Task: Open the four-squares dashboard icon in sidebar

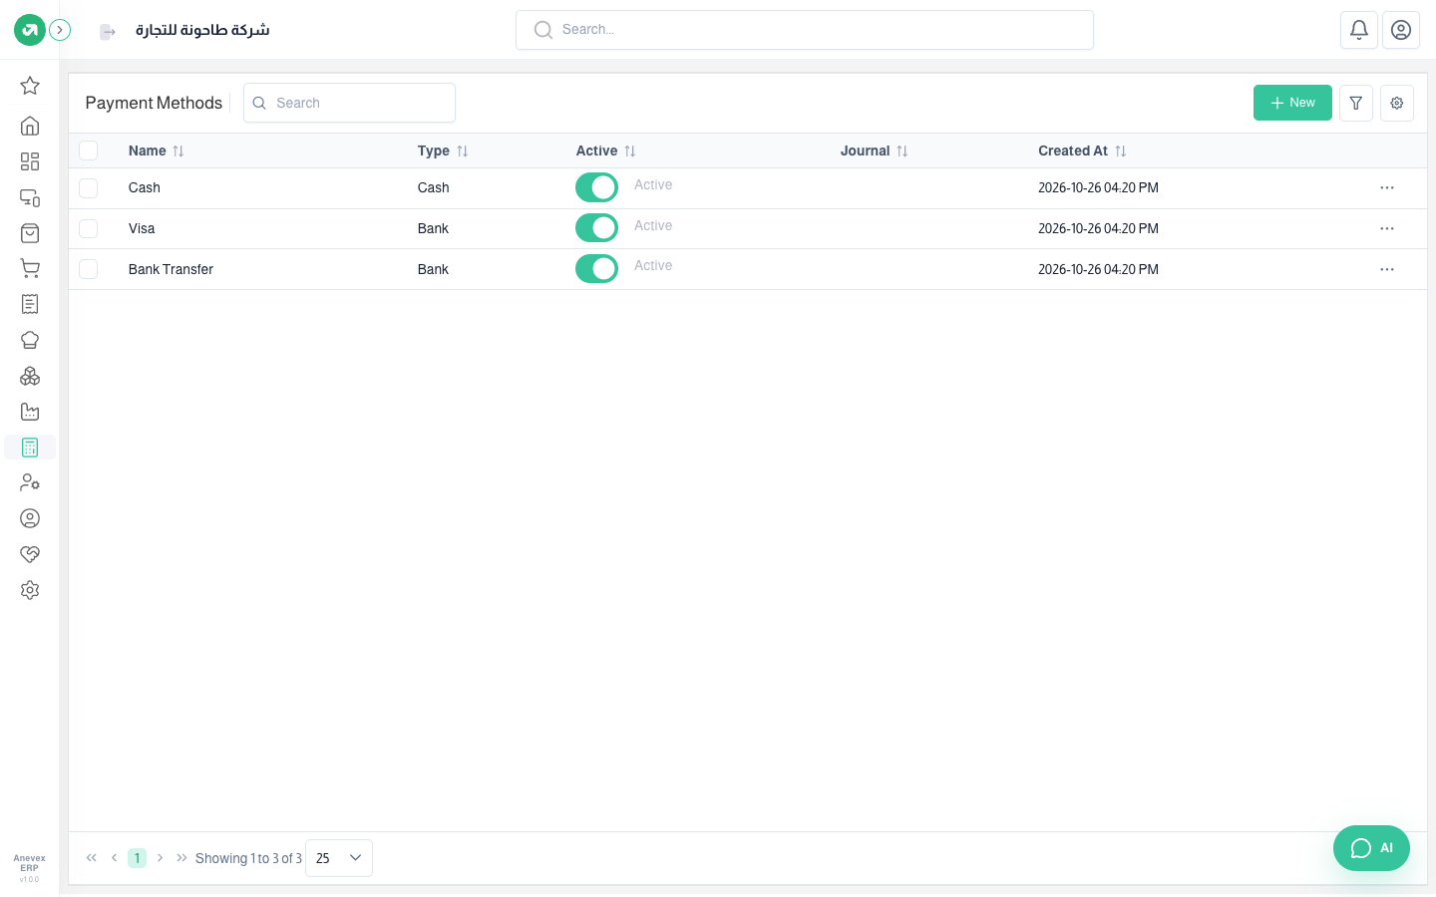Action: (x=30, y=161)
